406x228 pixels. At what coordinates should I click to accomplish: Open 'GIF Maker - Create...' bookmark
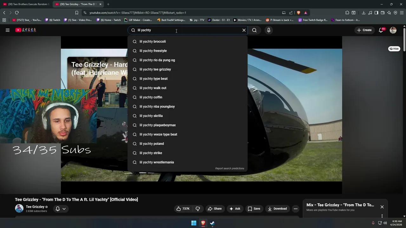[138, 20]
